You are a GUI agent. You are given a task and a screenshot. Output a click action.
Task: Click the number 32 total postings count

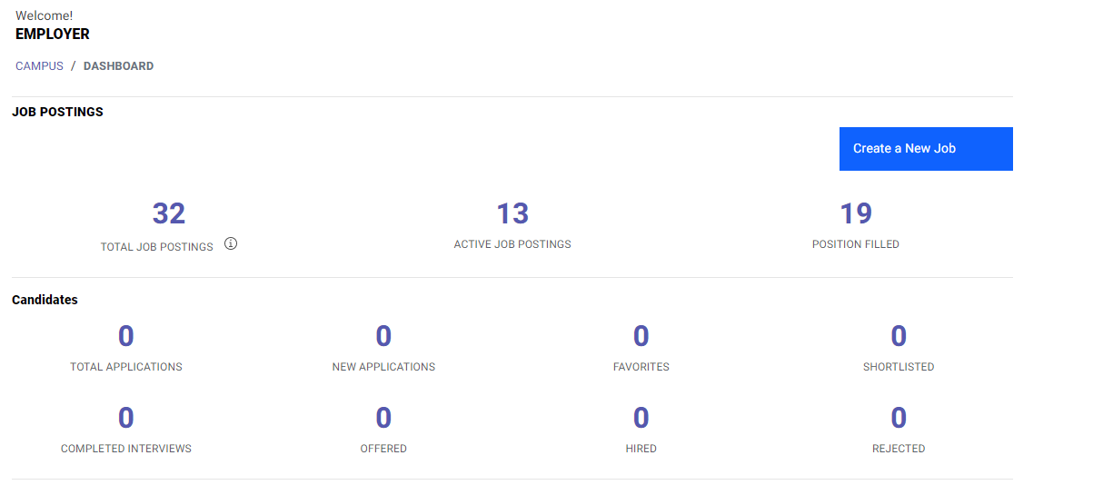coord(169,213)
